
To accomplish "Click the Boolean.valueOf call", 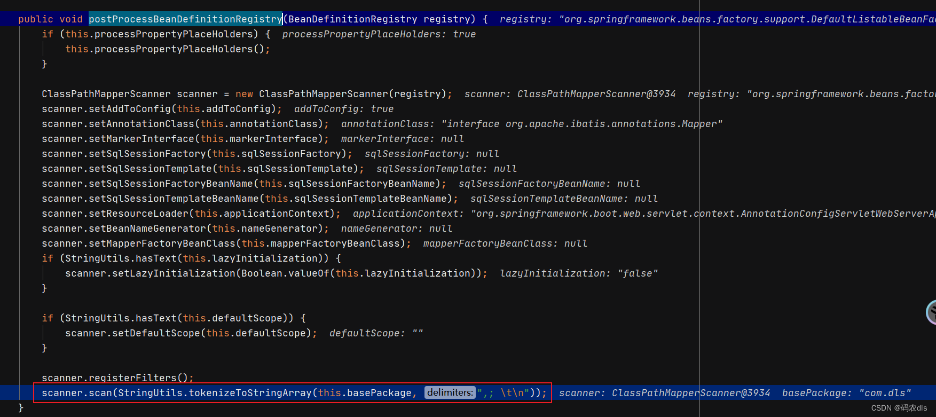I will tap(285, 273).
